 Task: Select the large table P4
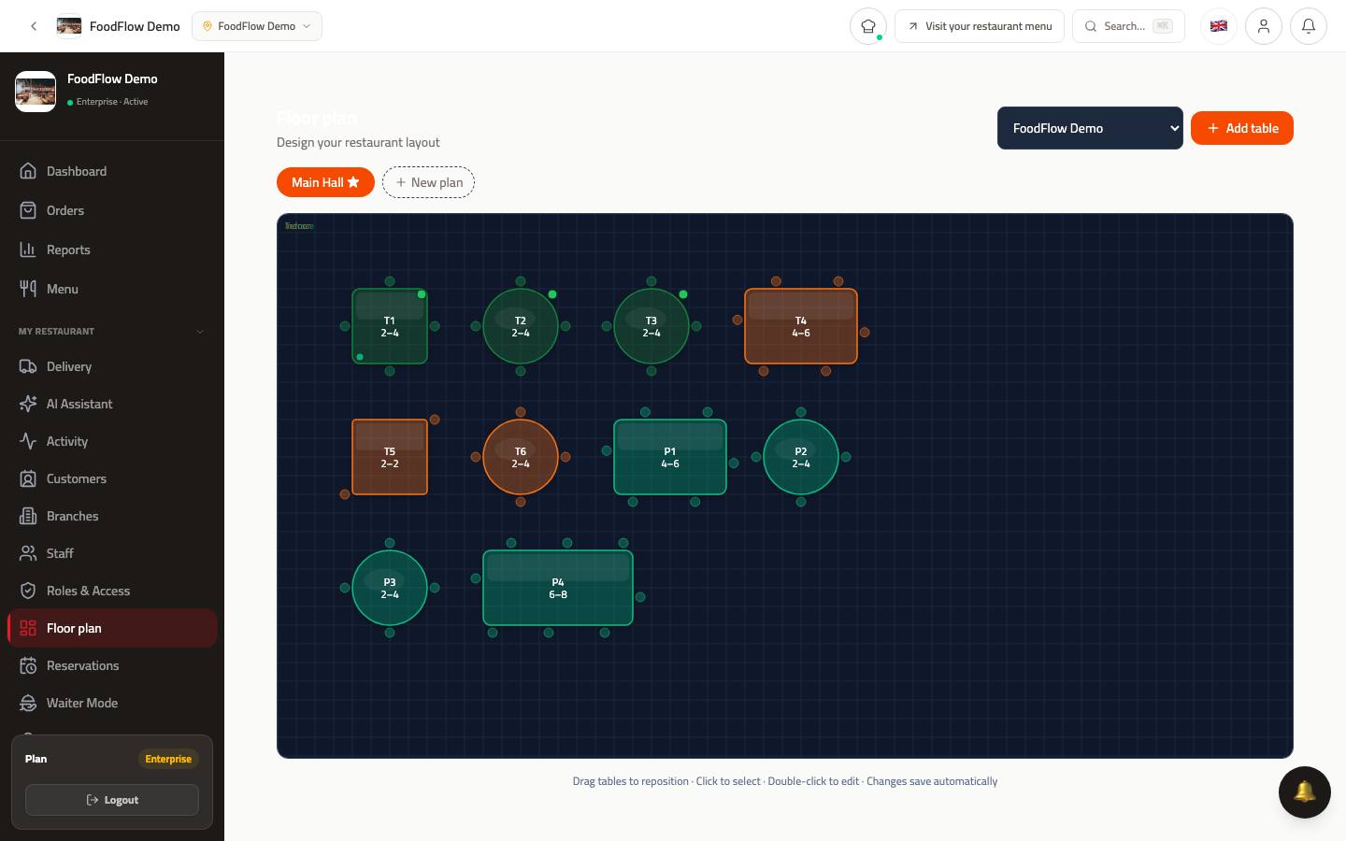coord(558,588)
